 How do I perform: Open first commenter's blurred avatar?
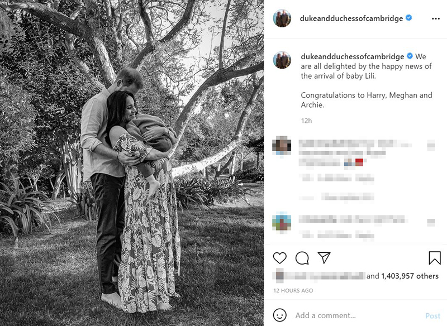click(x=282, y=145)
